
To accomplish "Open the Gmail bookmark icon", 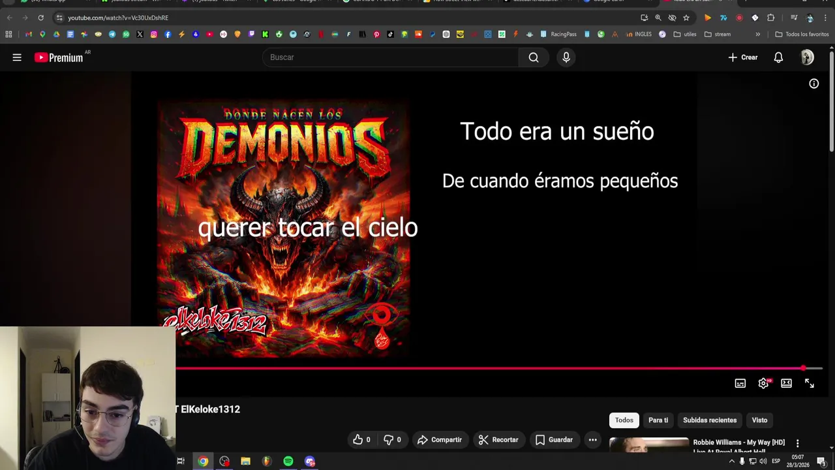I will tap(28, 34).
